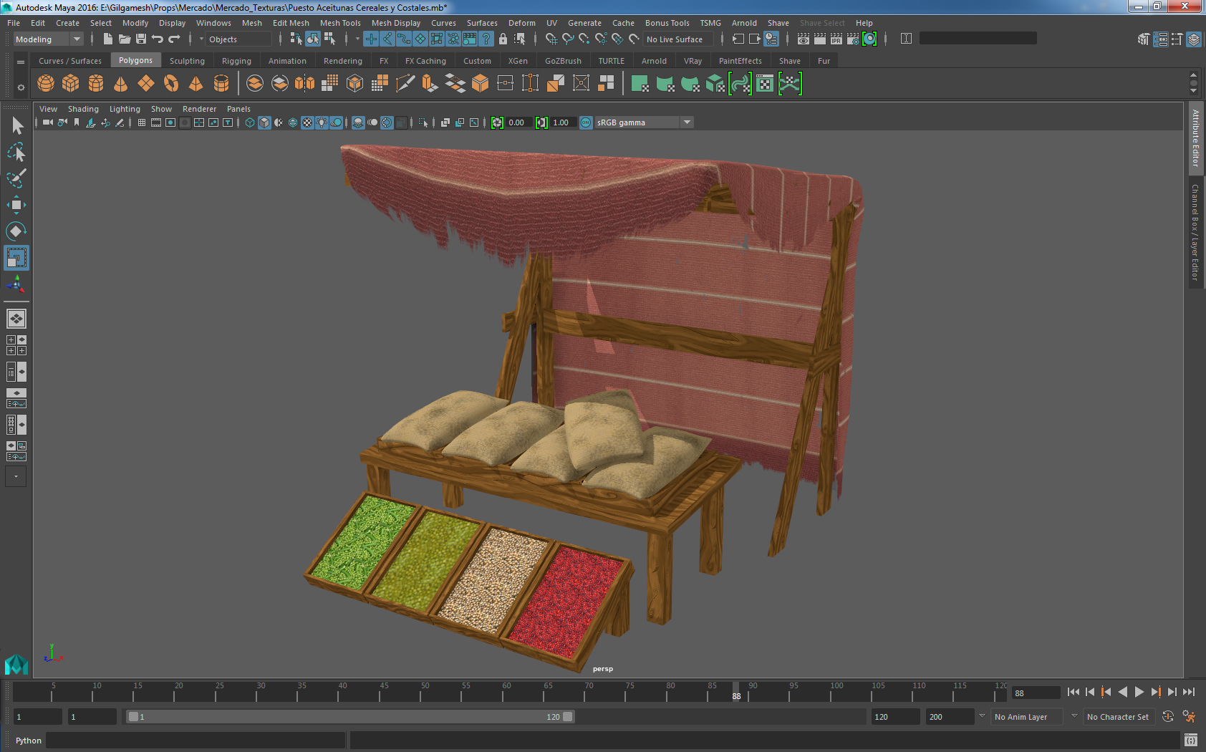This screenshot has width=1206, height=752.
Task: Toggle the auto keyframe button
Action: 1168,717
